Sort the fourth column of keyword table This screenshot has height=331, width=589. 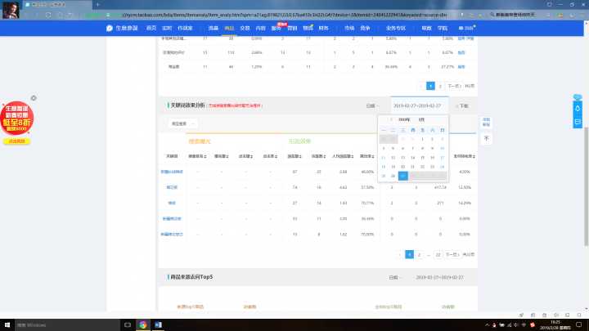245,156
